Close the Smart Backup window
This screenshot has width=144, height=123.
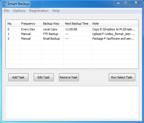pos(136,3)
